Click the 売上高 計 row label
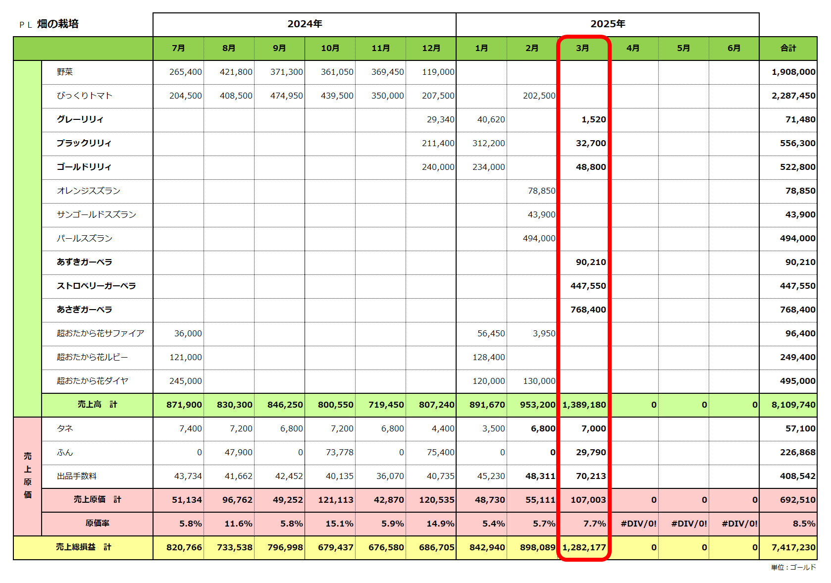The width and height of the screenshot is (831, 583). pos(97,405)
